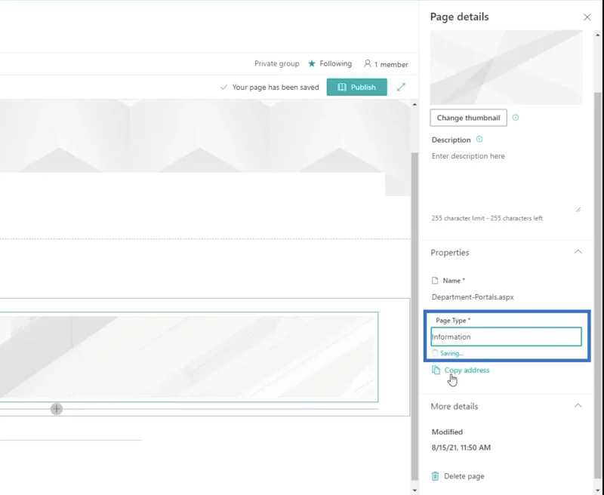
Task: Click the Private group label
Action: pyautogui.click(x=276, y=63)
